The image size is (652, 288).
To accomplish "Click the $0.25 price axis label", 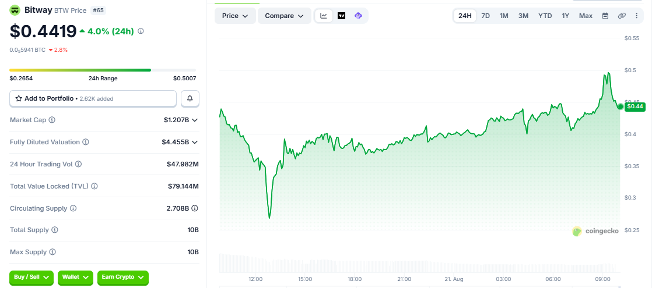I will [x=632, y=230].
